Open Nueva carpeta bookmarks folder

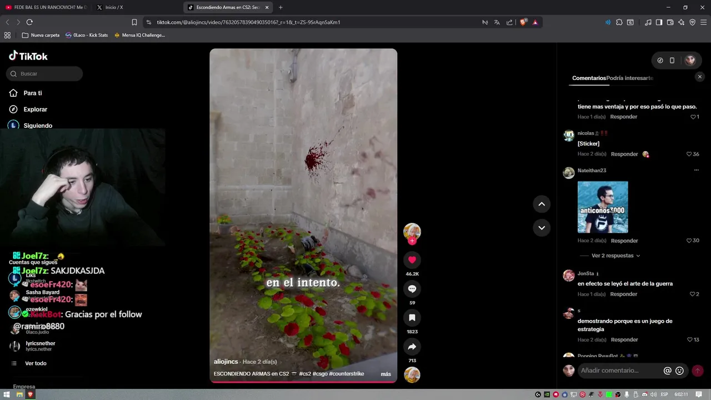41,35
